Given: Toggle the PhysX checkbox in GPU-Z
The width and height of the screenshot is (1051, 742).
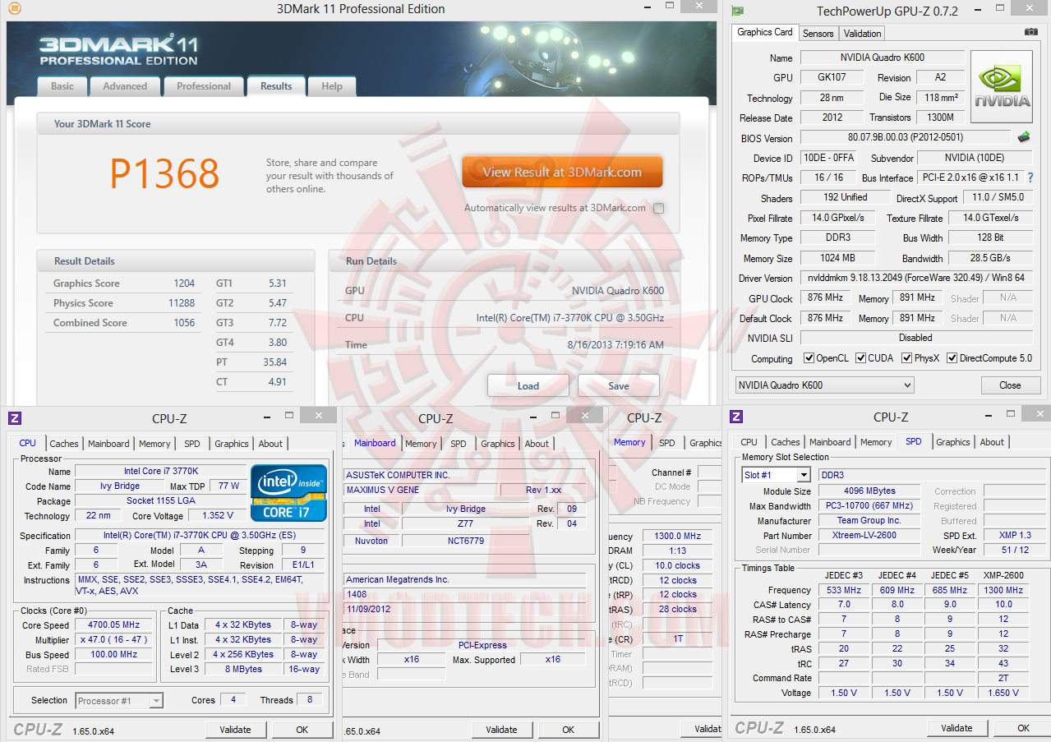Looking at the screenshot, I should 906,358.
